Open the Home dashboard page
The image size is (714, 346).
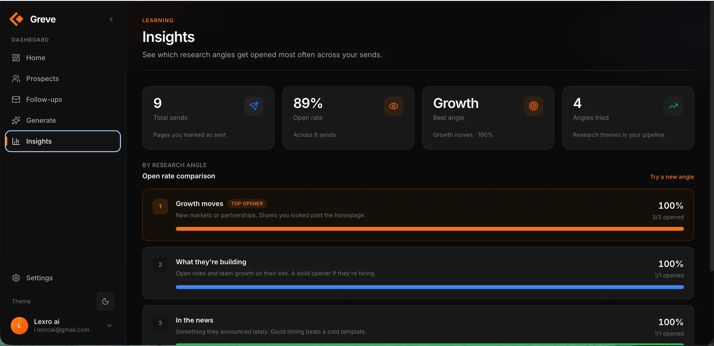[63, 58]
